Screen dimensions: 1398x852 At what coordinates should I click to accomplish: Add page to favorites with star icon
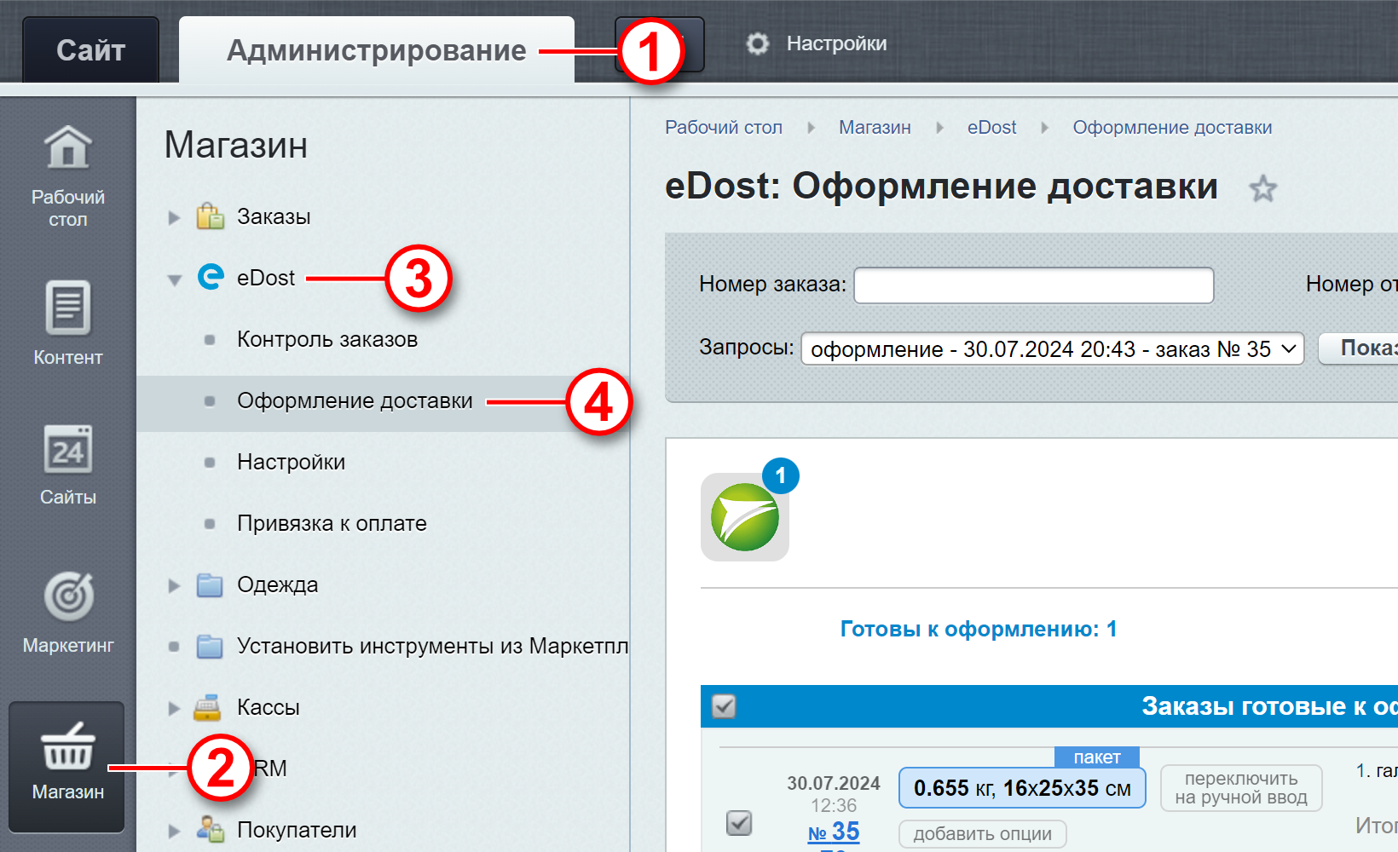coord(1262,188)
